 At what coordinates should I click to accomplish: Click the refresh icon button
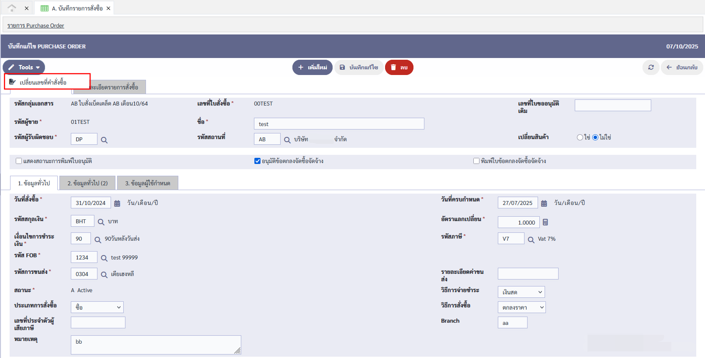[651, 68]
